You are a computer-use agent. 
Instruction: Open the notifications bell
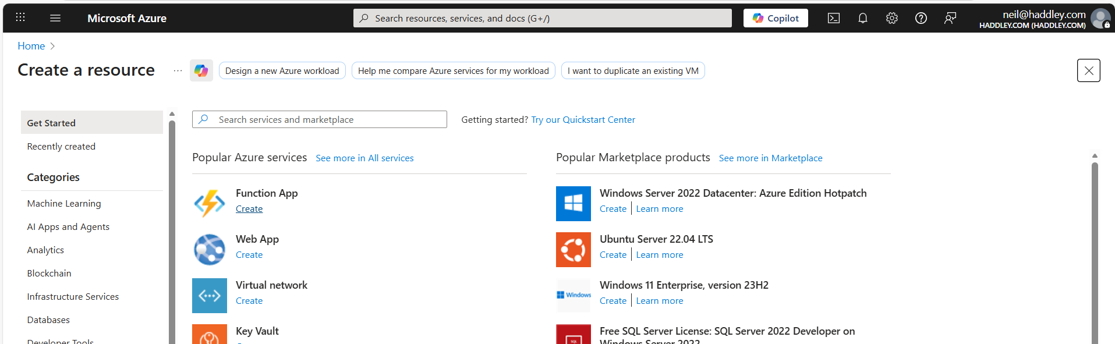coord(863,18)
